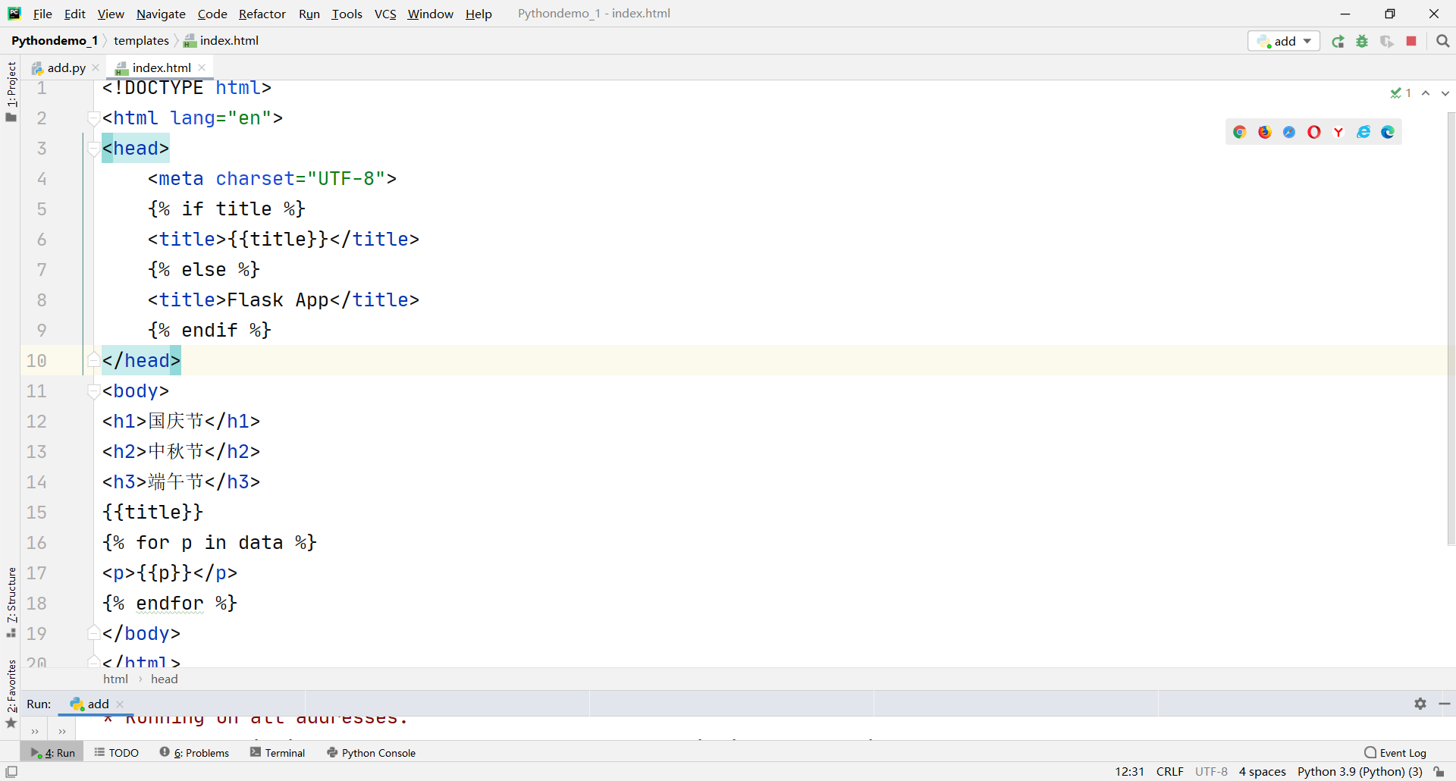Open CRLF line separator selector

tap(1169, 772)
